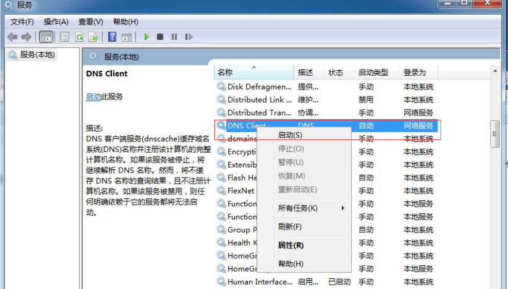Click the gear icon of FlexNet row
Image resolution: width=508 pixels, height=289 pixels.
221,191
